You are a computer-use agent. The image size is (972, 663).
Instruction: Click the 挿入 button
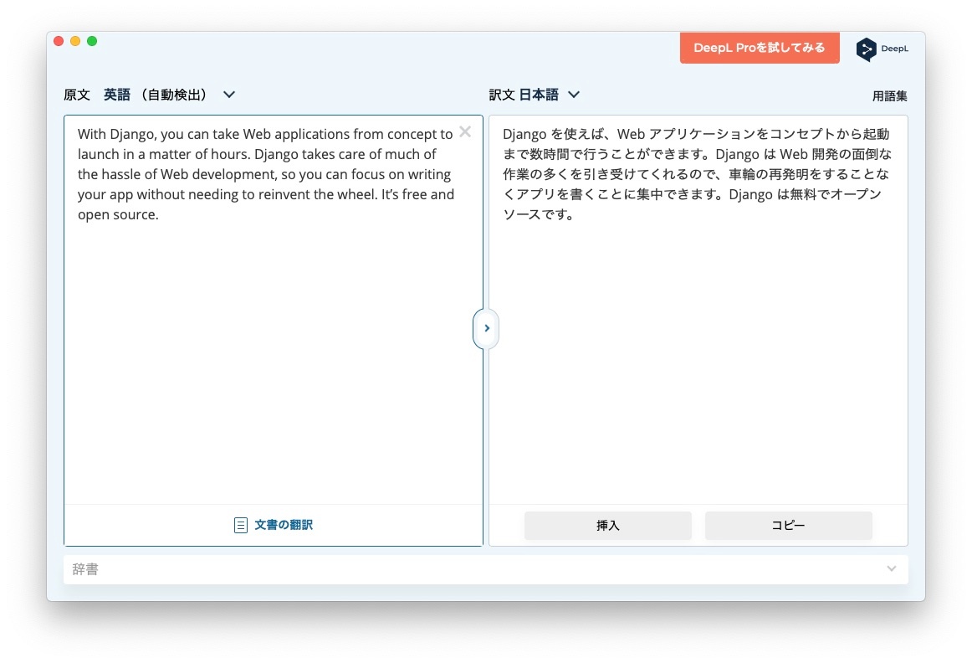[607, 526]
